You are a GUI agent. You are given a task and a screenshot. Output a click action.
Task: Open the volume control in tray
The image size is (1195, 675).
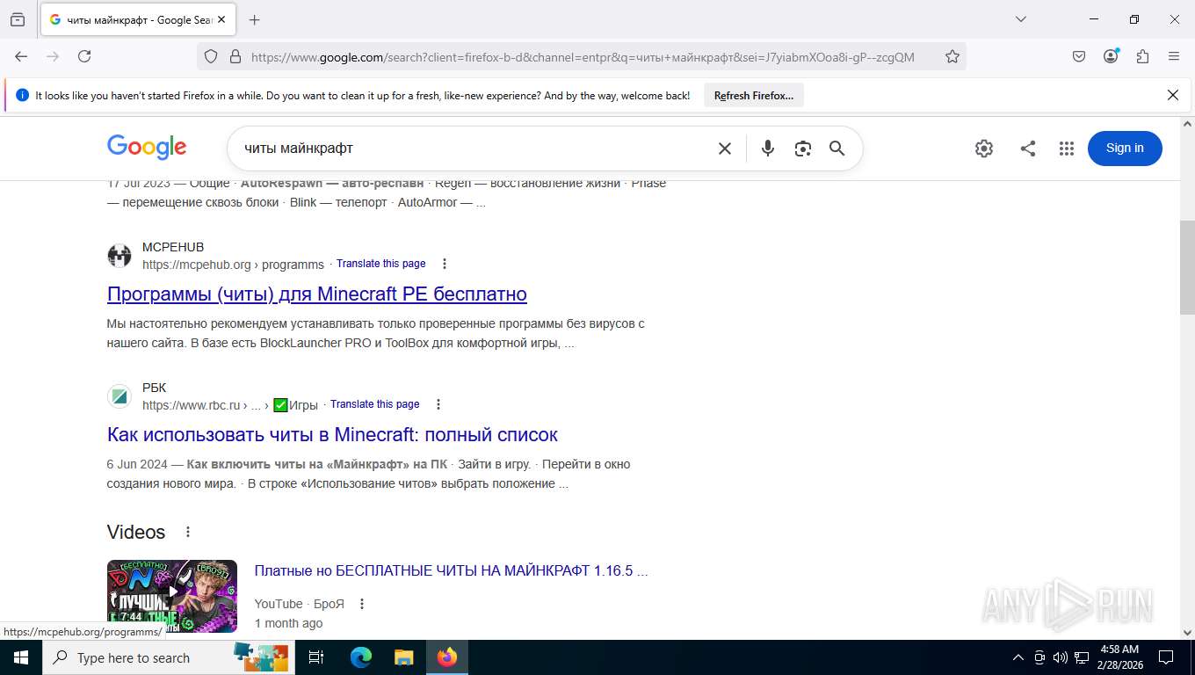click(1060, 657)
